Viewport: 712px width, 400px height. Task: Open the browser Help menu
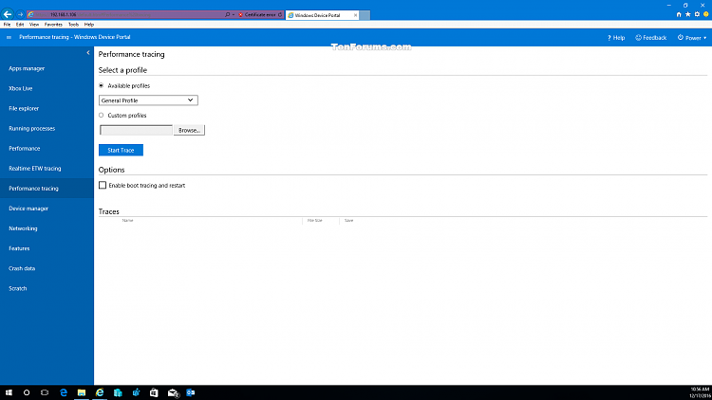89,25
